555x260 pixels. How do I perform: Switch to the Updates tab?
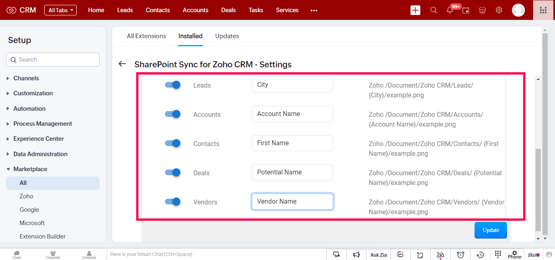click(227, 36)
